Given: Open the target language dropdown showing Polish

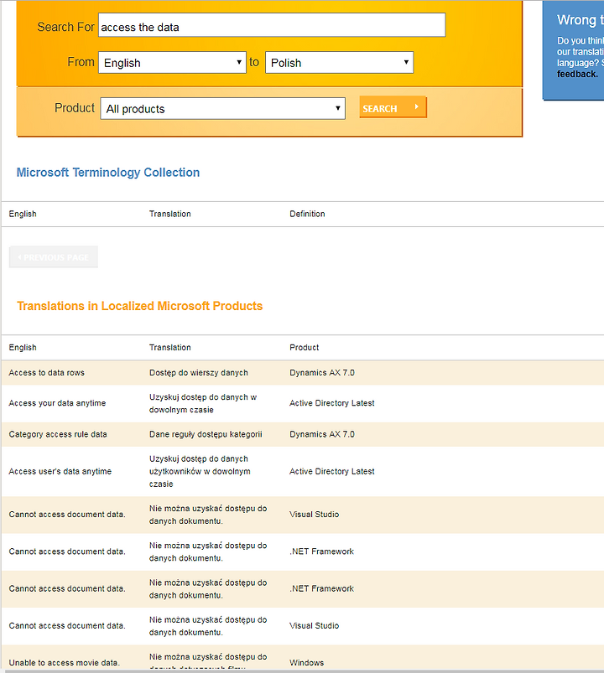Looking at the screenshot, I should tap(340, 63).
